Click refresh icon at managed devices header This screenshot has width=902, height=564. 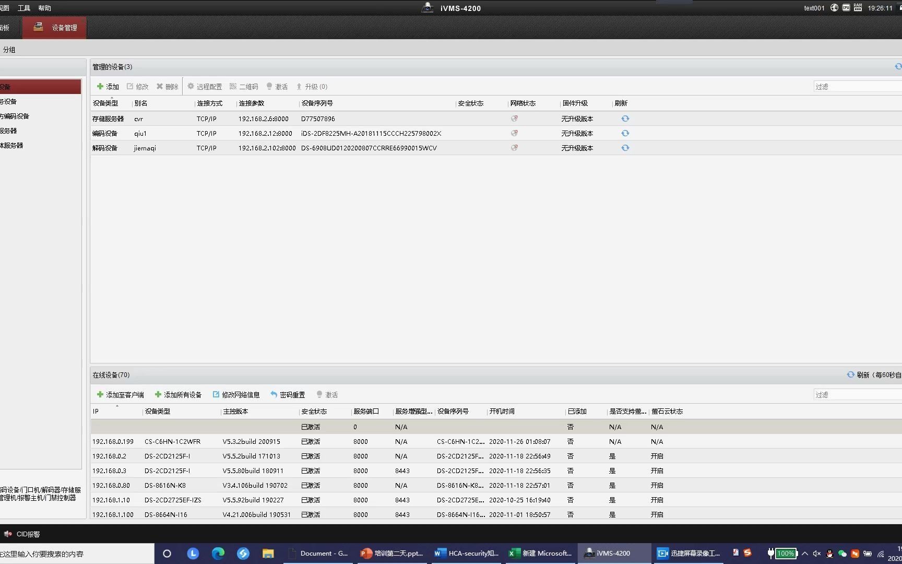tap(898, 66)
